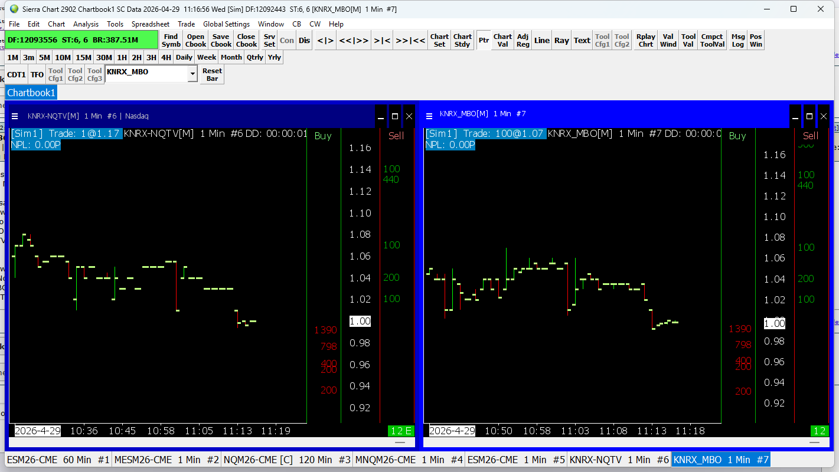Open Chart Stdy studies
This screenshot has width=839, height=472.
point(462,40)
